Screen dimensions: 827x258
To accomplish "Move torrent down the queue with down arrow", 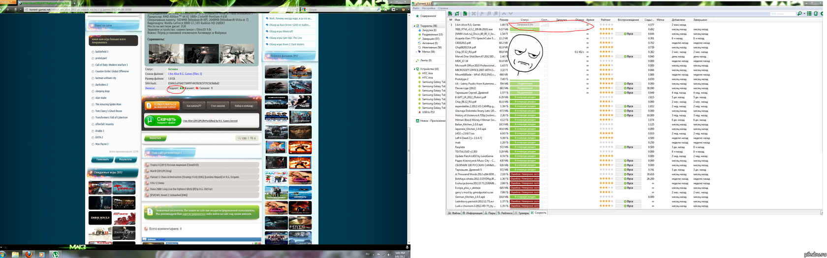I will pyautogui.click(x=510, y=13).
